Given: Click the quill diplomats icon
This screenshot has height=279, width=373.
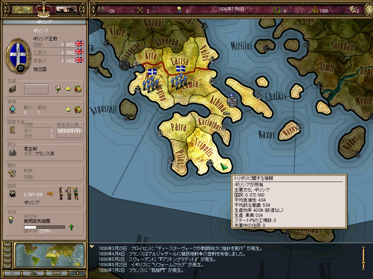Looking at the screenshot, I should point(353,10).
